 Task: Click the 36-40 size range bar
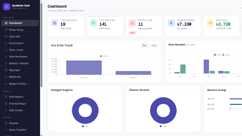point(236,99)
